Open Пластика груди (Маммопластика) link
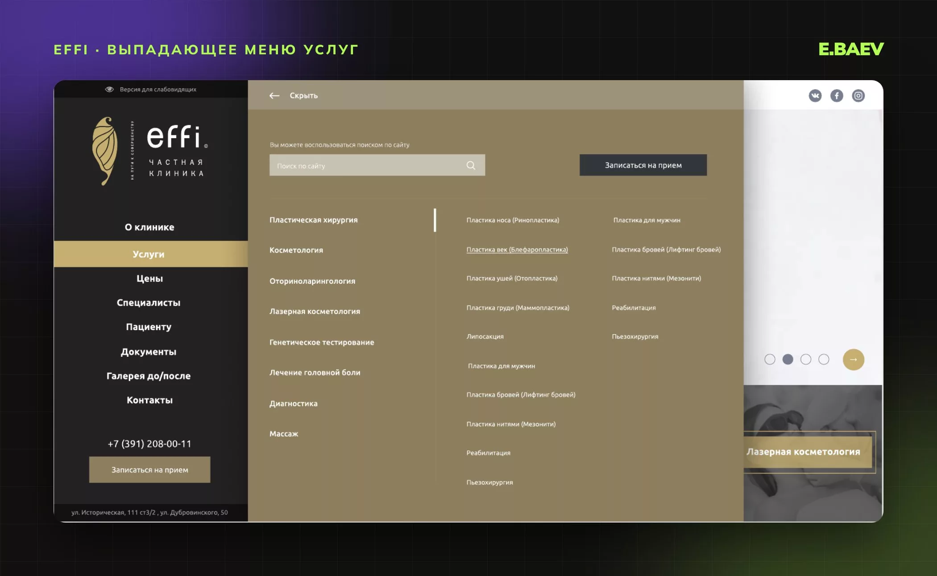 518,308
